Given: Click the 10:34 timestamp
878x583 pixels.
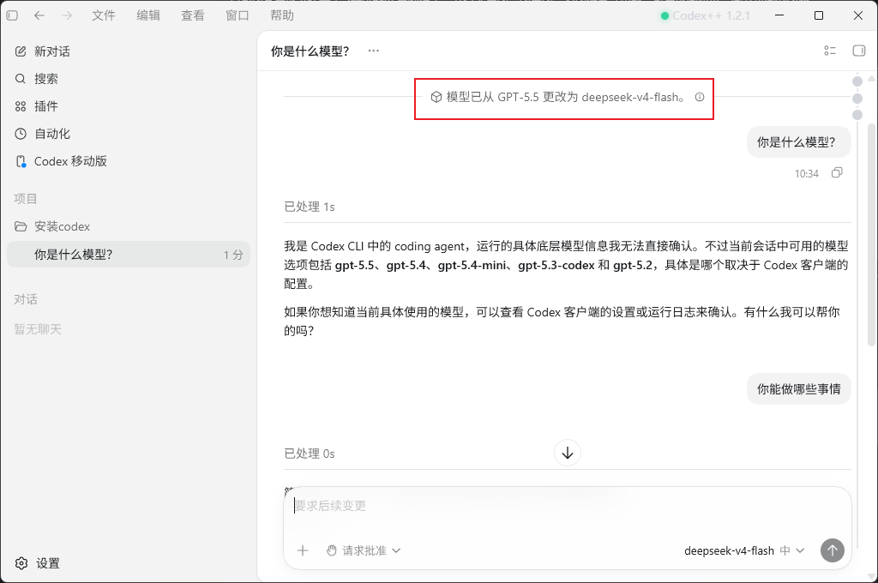Looking at the screenshot, I should click(x=806, y=173).
